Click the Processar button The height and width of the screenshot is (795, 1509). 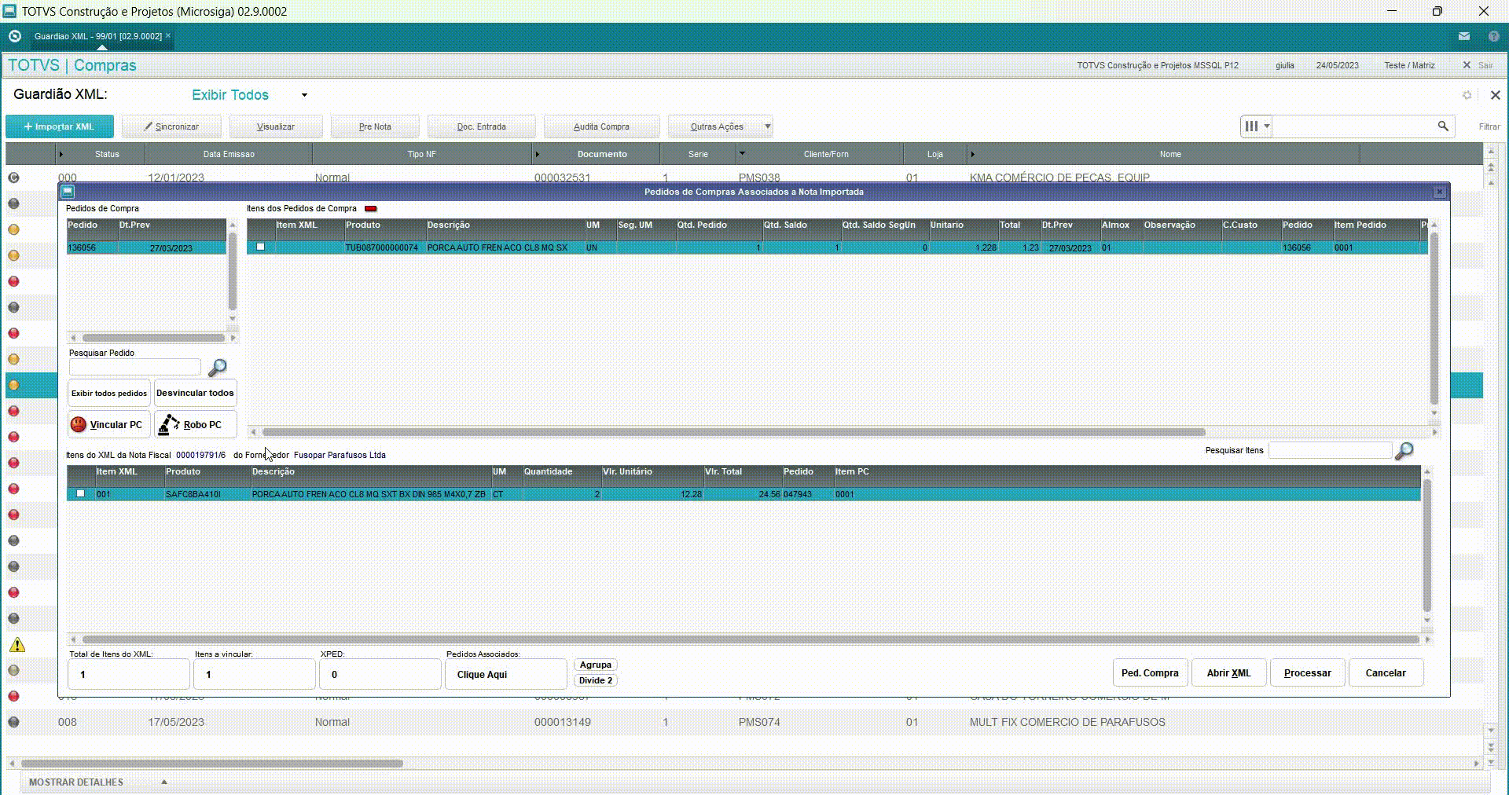point(1308,673)
